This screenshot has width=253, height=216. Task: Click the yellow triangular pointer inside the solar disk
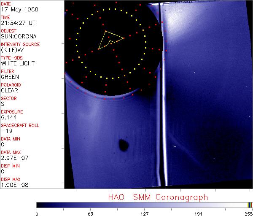[x=110, y=39]
